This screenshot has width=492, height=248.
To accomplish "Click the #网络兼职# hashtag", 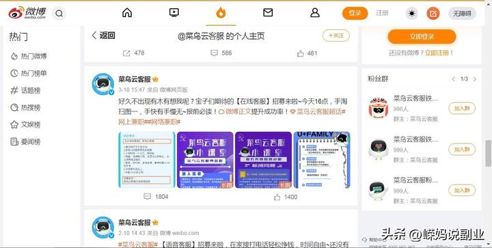I will click(x=164, y=122).
